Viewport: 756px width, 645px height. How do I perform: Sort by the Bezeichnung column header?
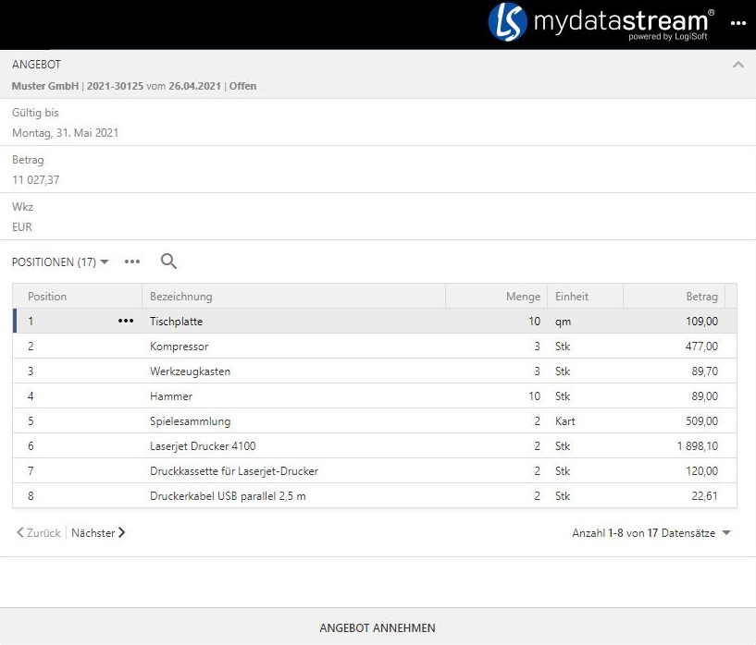[181, 297]
